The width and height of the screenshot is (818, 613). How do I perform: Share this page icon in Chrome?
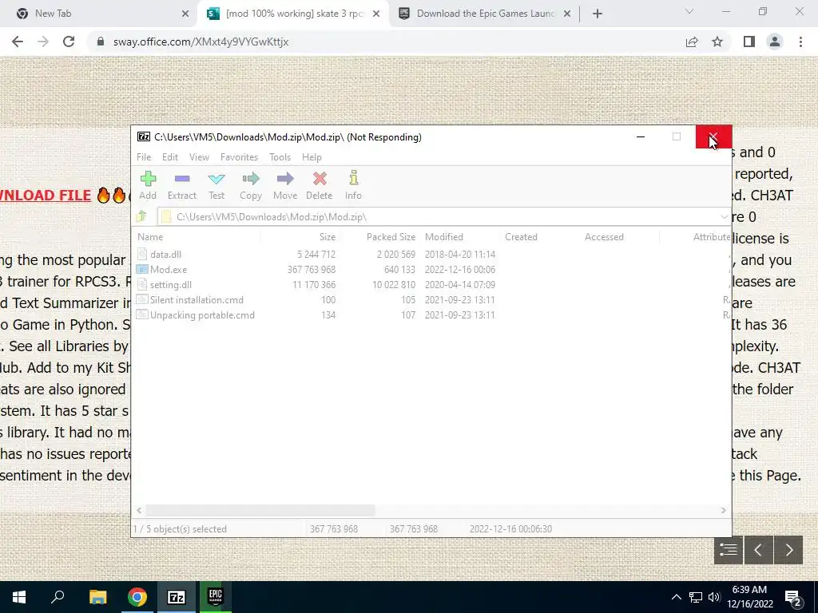tap(692, 42)
